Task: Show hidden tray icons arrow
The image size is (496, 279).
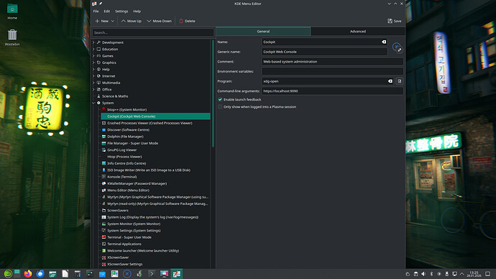Action: point(462,274)
